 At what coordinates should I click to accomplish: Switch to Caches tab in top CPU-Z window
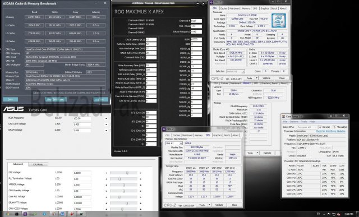tap(223, 8)
